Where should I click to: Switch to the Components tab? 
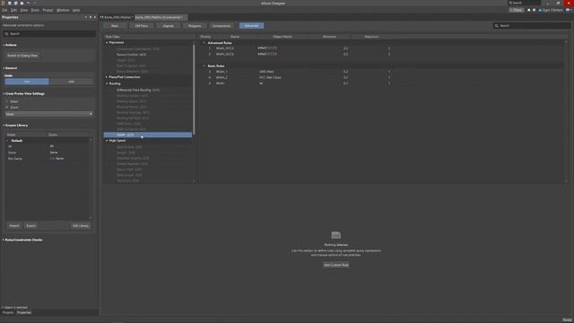pyautogui.click(x=222, y=26)
